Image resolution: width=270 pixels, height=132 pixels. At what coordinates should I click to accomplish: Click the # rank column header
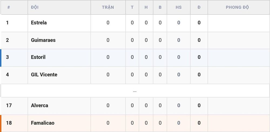[9, 7]
